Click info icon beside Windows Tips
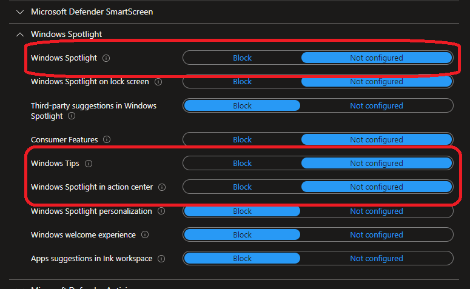This screenshot has height=289, width=470. point(89,164)
